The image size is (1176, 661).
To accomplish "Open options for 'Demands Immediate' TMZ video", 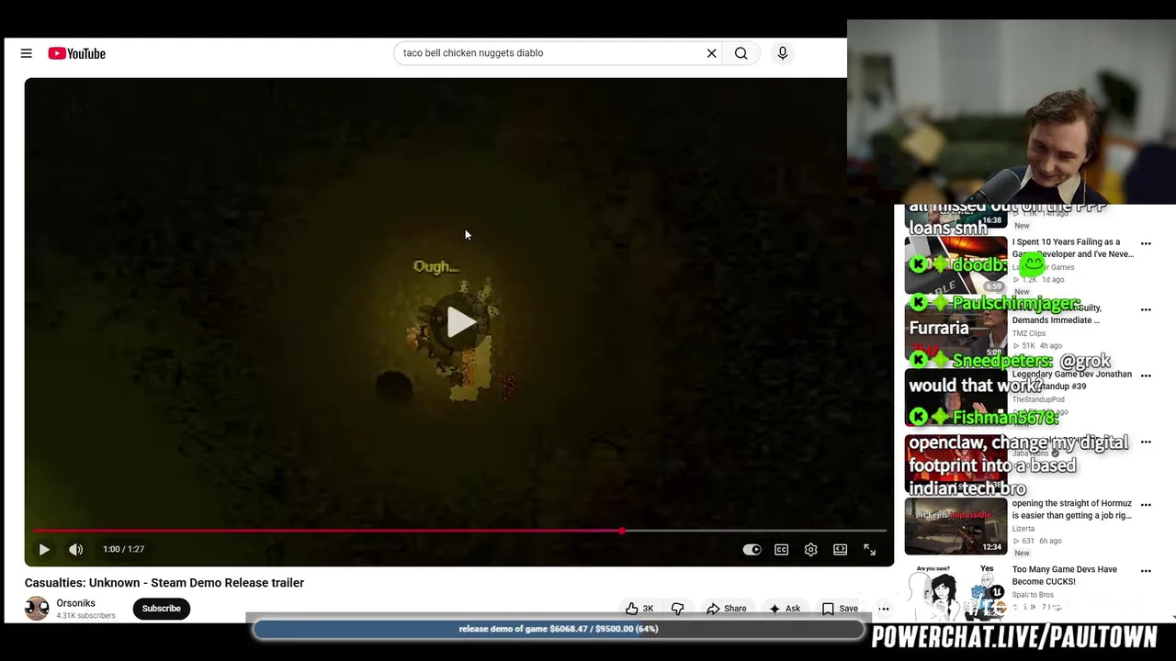I will pyautogui.click(x=1146, y=310).
